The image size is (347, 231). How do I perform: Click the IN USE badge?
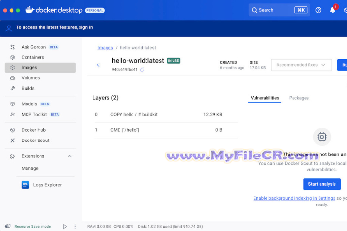pyautogui.click(x=173, y=61)
